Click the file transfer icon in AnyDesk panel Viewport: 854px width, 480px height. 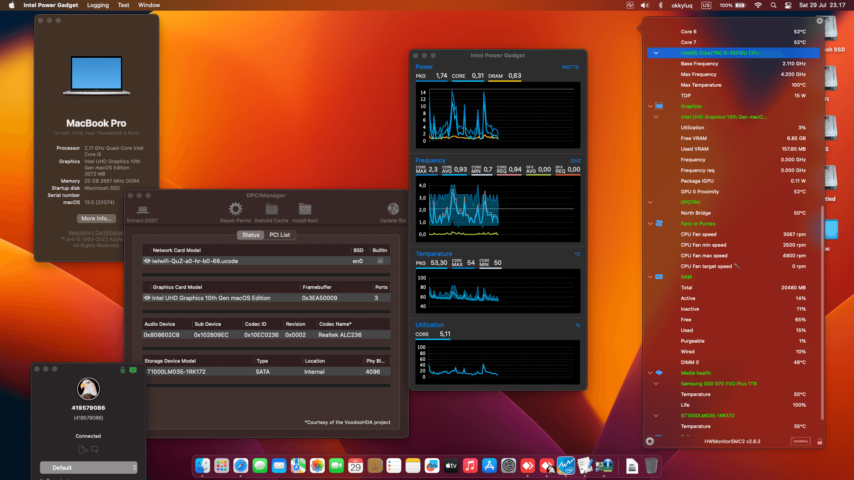(82, 449)
